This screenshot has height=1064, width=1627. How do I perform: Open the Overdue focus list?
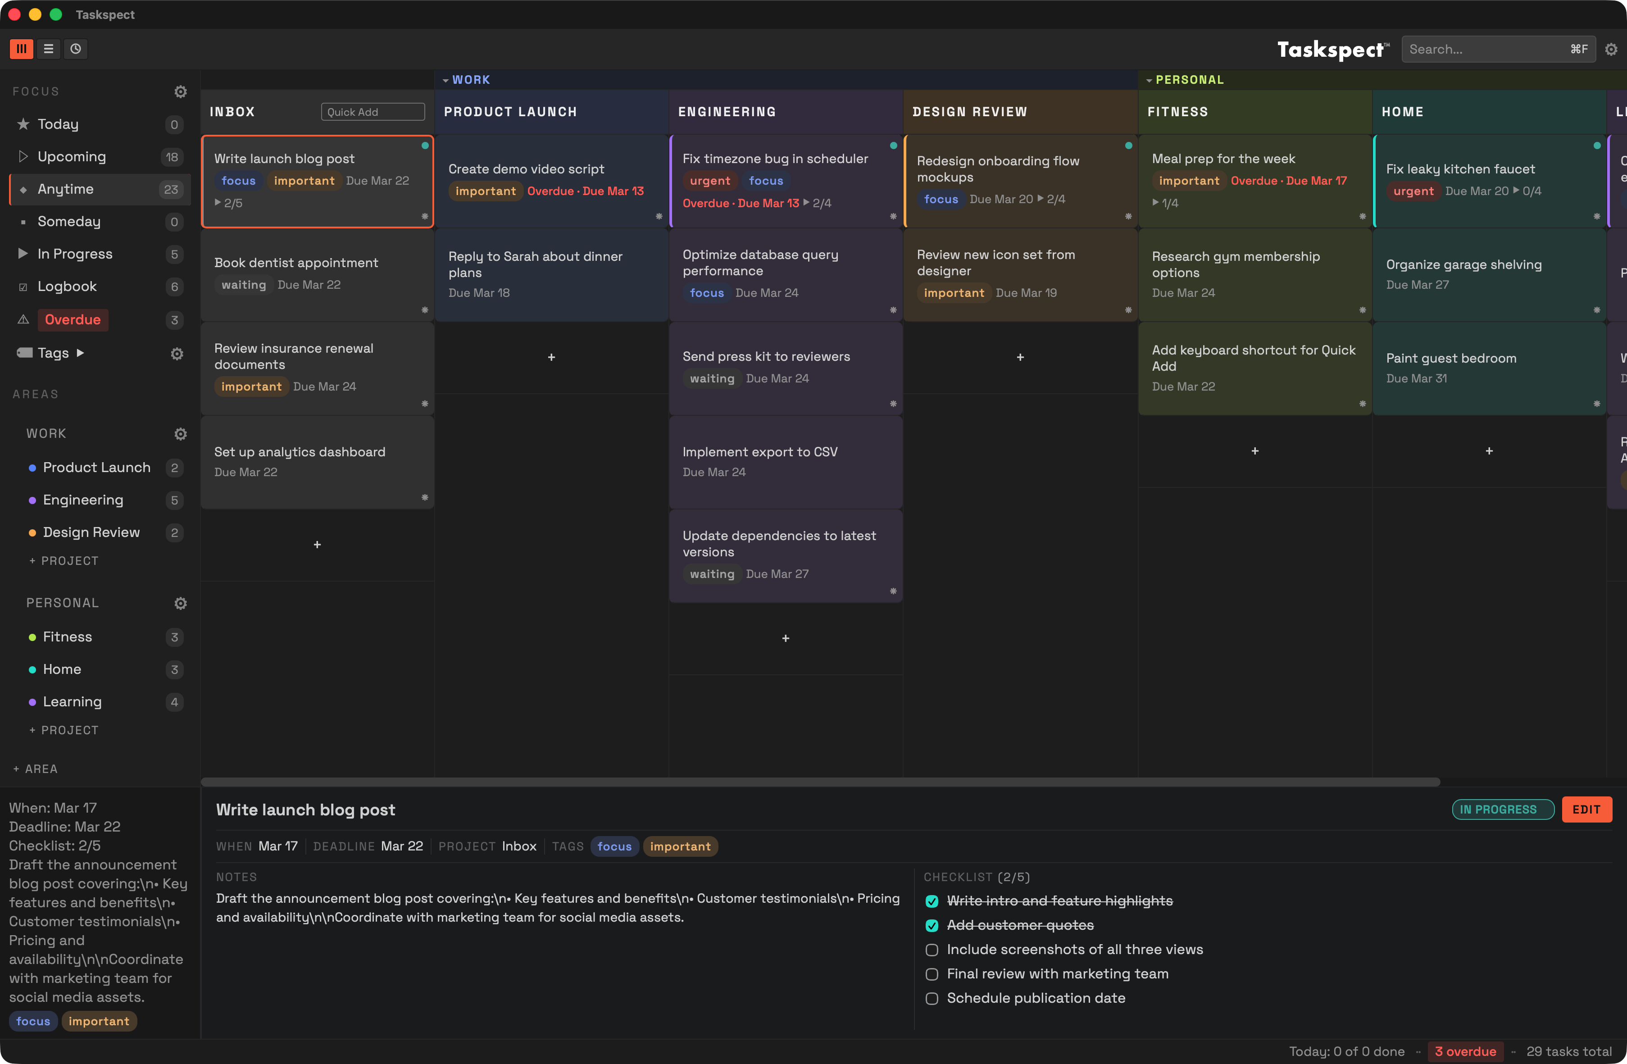tap(73, 319)
